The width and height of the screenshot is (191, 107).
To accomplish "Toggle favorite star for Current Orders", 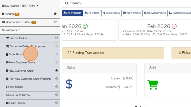I will click(x=56, y=38).
